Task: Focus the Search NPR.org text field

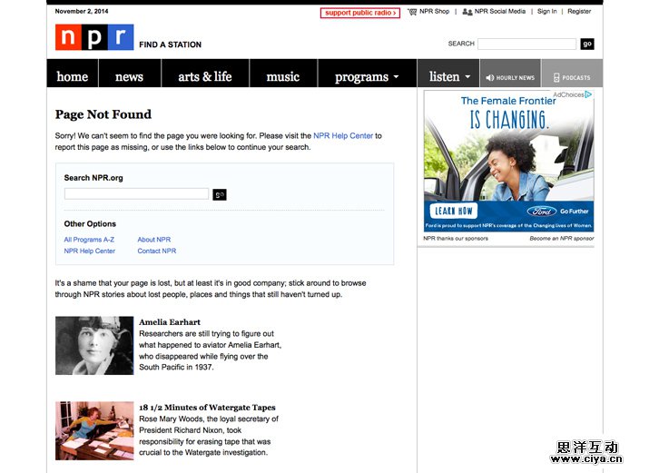Action: click(x=136, y=193)
